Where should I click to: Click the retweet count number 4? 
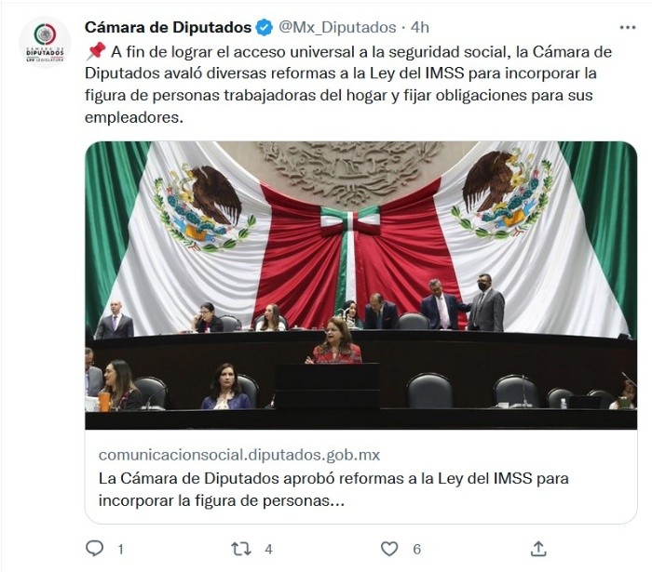tap(268, 550)
